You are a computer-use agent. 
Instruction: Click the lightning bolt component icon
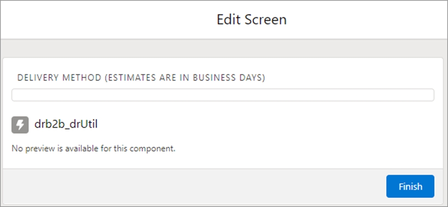[x=20, y=125]
